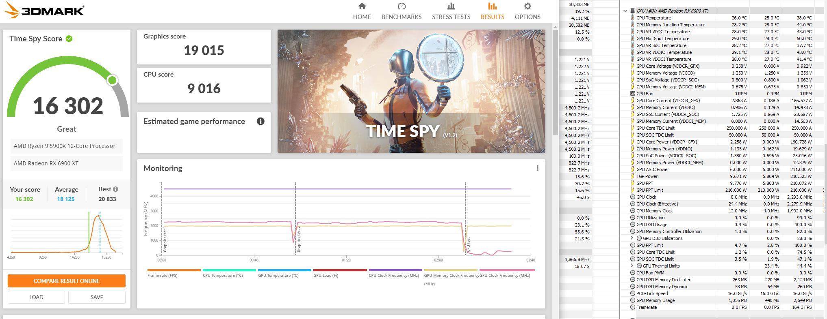Click the CPU test marker in chart
The image size is (827, 319).
(468, 245)
